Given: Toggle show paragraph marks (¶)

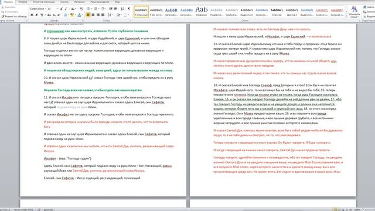Looking at the screenshot, I should 129,9.
